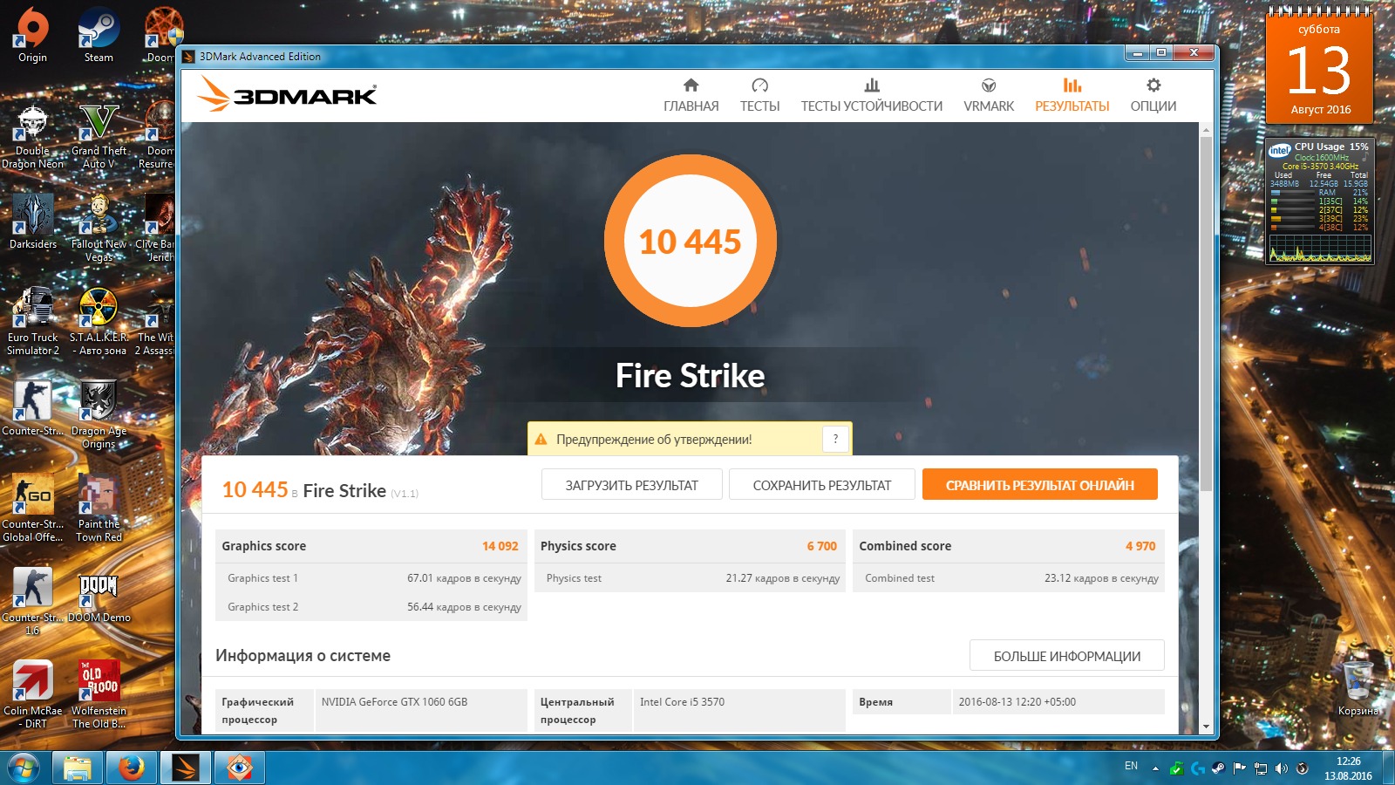1395x785 pixels.
Task: Select the Grand Theft Auto V desktop icon
Action: click(99, 136)
